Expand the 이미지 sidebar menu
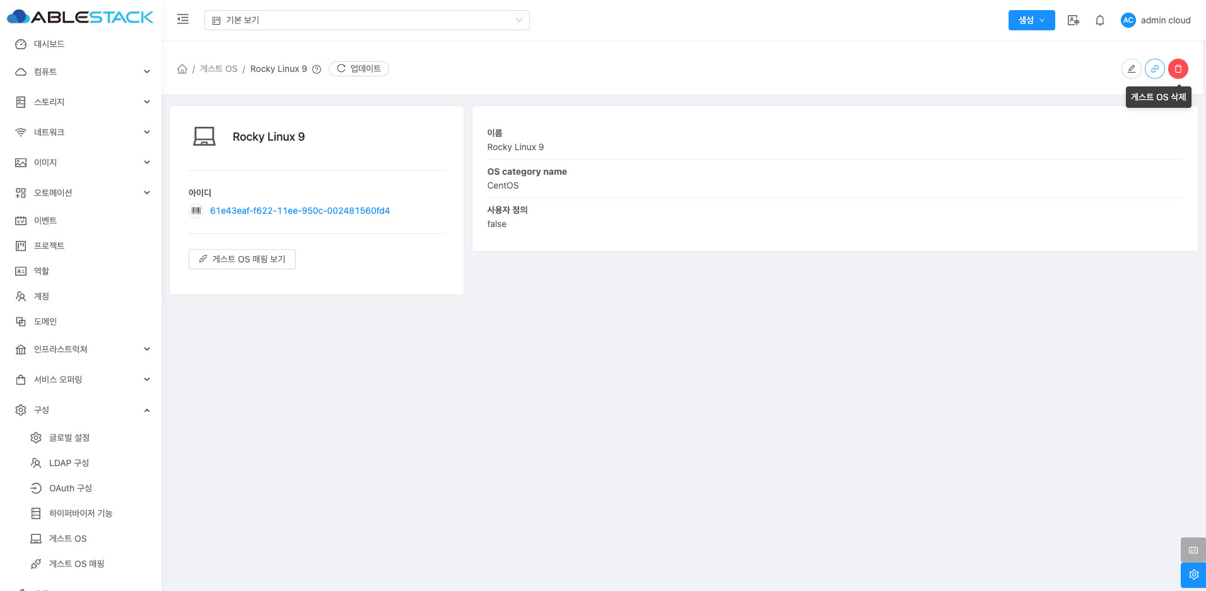 81,163
